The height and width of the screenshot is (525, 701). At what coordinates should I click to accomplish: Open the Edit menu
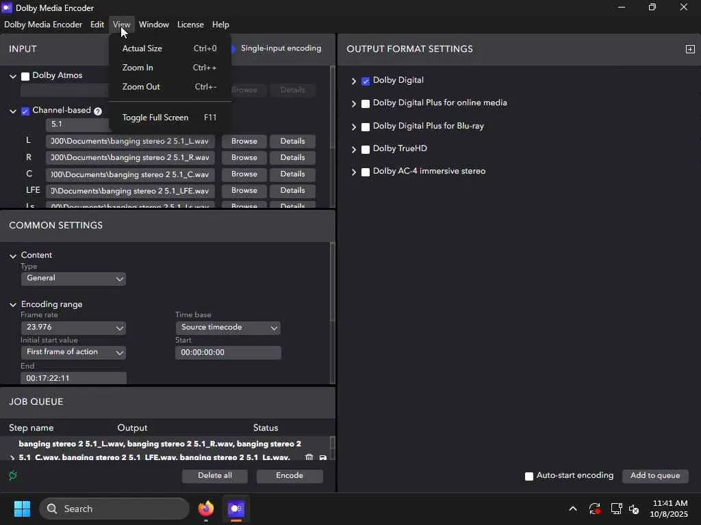[x=97, y=25]
